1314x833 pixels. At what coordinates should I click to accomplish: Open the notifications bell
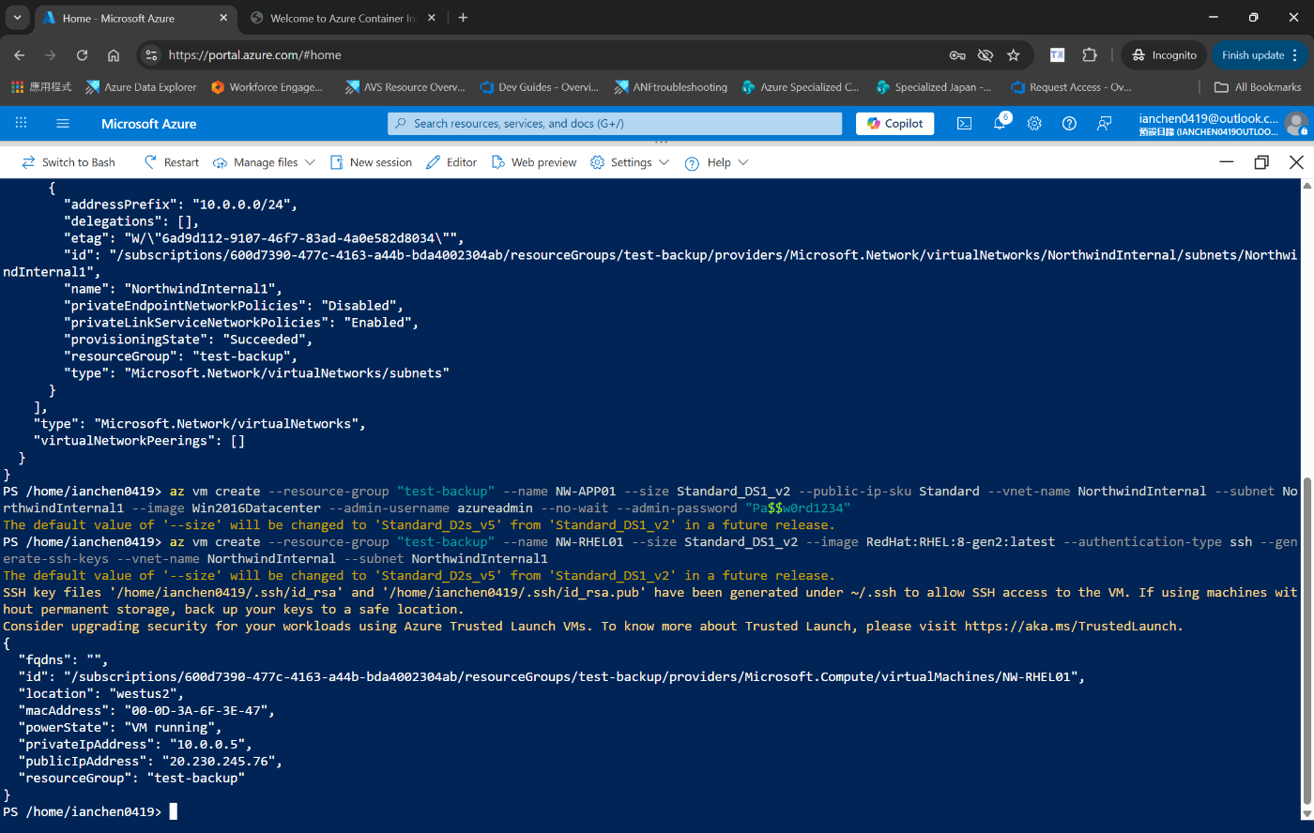point(1000,123)
